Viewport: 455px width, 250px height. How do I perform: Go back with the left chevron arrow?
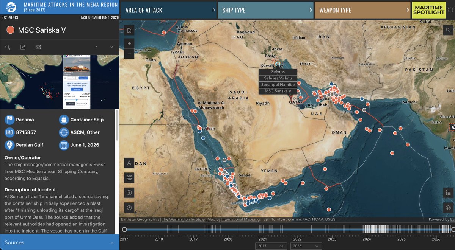coord(96,47)
